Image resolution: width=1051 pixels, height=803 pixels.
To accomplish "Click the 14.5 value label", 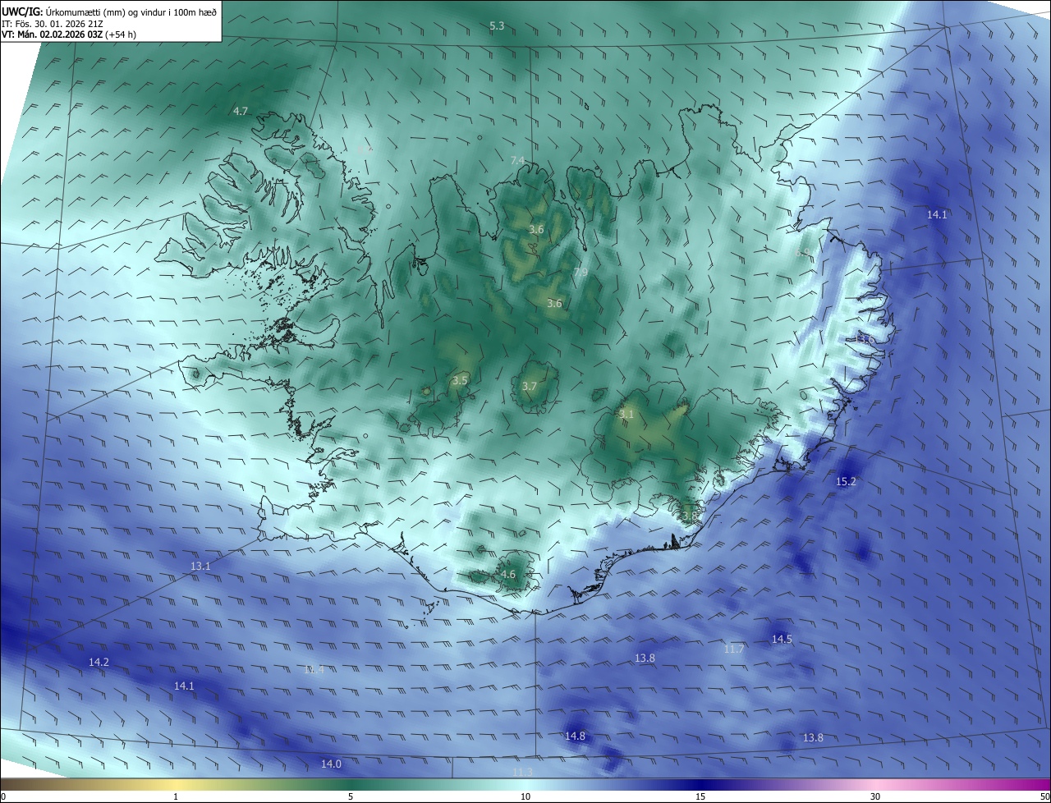I will coord(782,639).
